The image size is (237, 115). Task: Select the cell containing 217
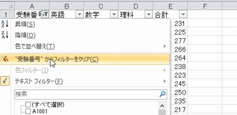tap(179, 109)
